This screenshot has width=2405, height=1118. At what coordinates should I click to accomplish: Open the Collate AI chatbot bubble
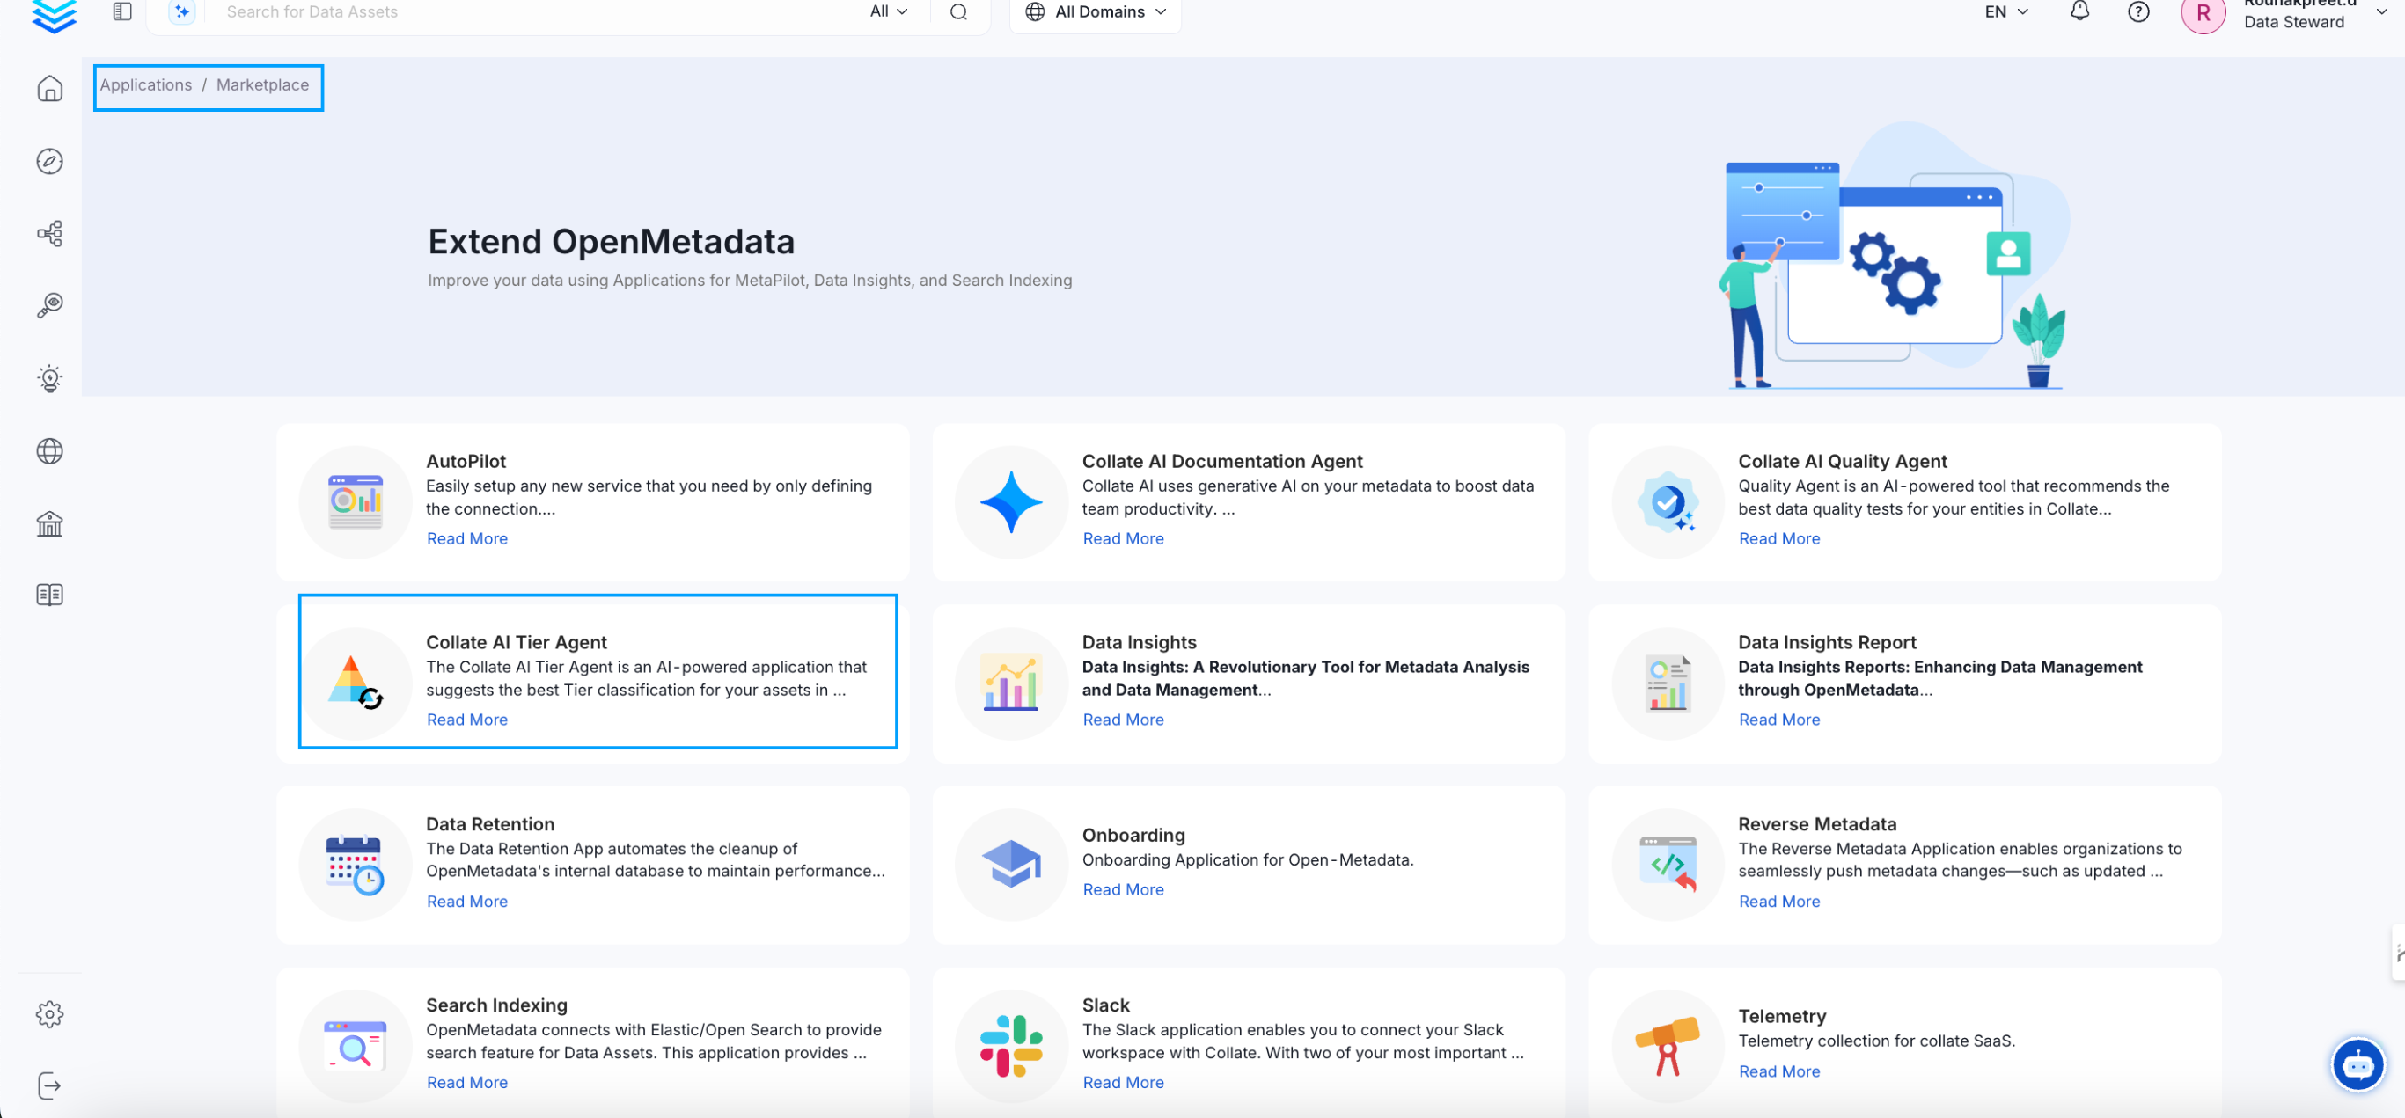(x=2357, y=1063)
